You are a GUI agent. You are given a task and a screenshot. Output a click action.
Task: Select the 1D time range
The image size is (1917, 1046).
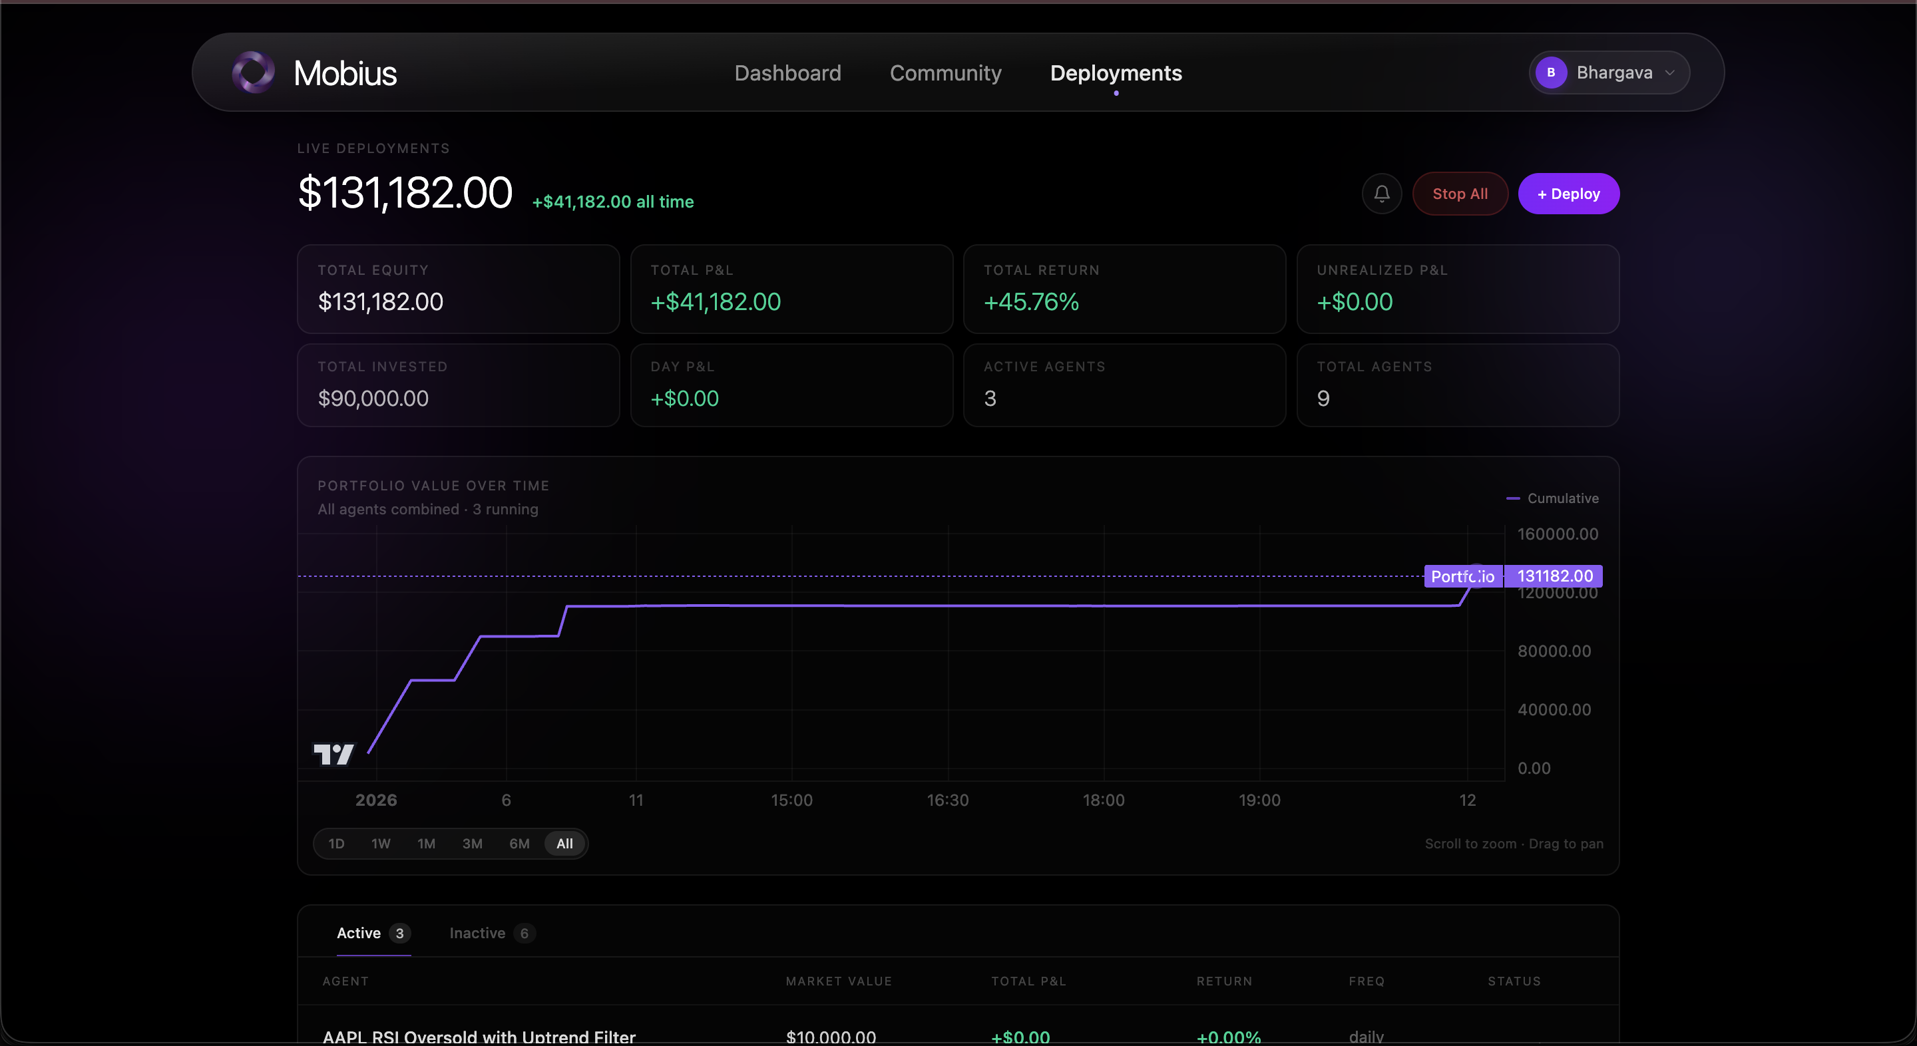(x=336, y=844)
